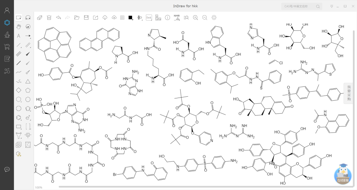Click the NMR prediction icon

177,18
